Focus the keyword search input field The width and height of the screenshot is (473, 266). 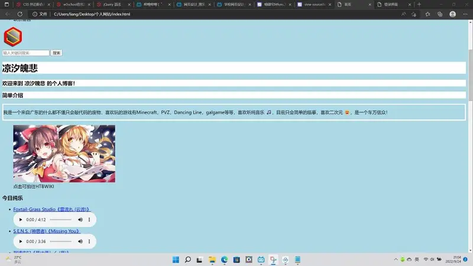coord(25,53)
